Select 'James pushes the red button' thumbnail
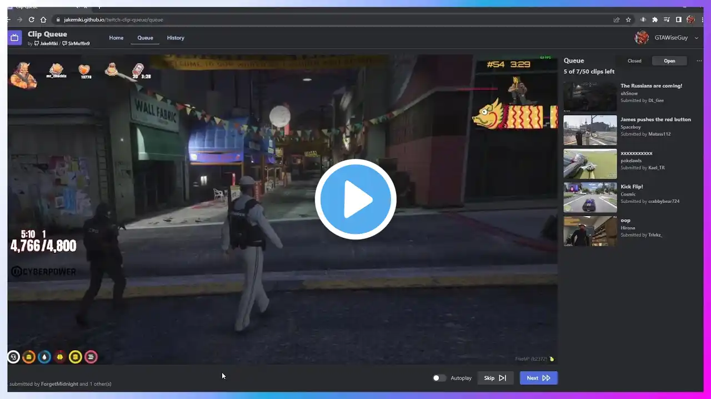711x399 pixels. (x=590, y=130)
